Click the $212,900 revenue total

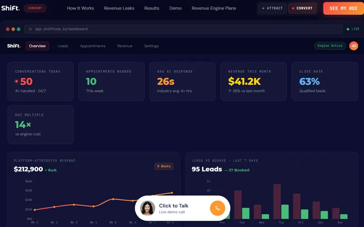point(28,169)
